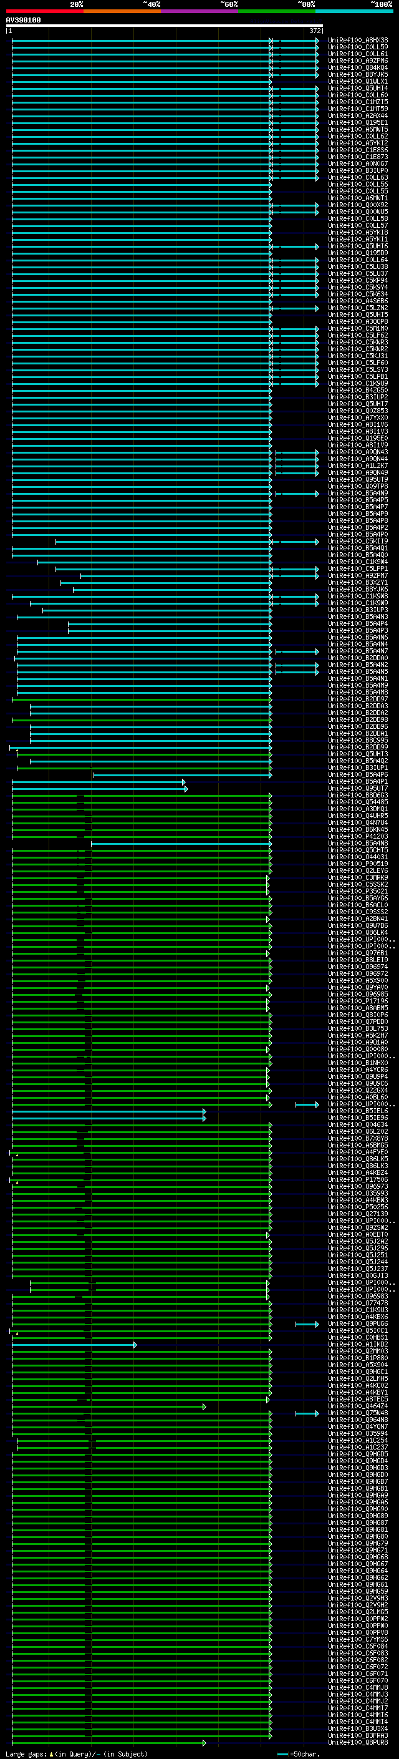Screen dimensions: 399x1759
Task: Open the UniRef100_Q1WLX1 entry
Action: [358, 81]
